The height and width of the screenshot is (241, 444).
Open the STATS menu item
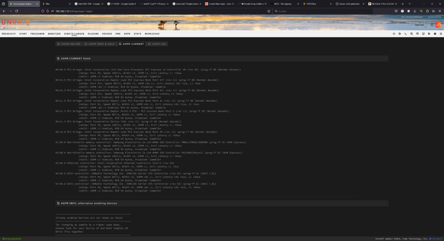(138, 34)
